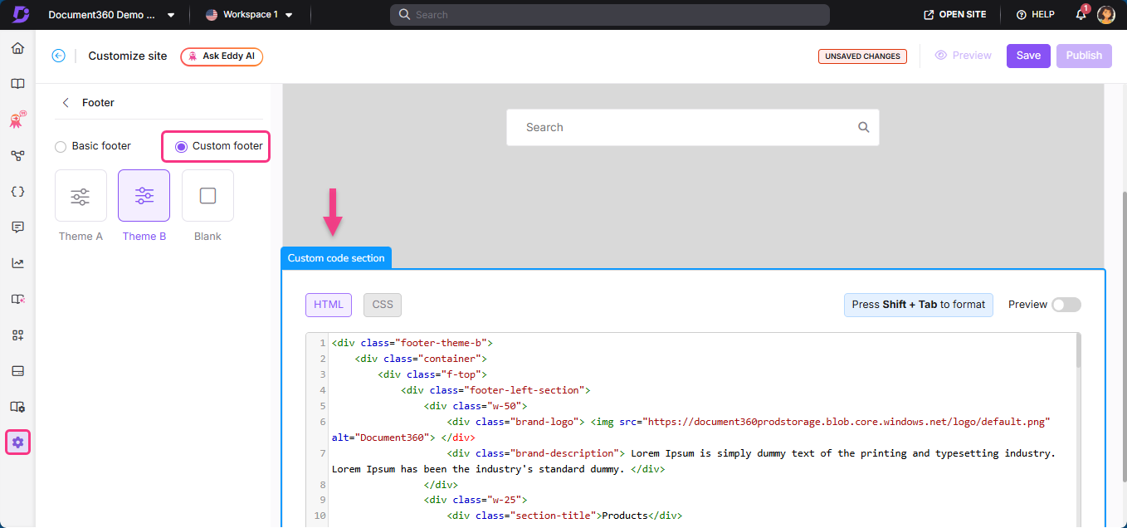
Task: Click code line with class "footer-theme-b"
Action: (412, 343)
